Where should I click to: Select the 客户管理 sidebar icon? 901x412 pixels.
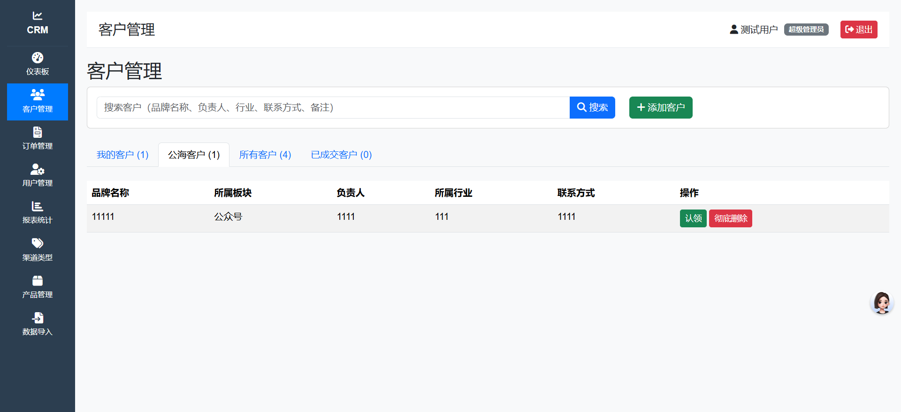(38, 95)
